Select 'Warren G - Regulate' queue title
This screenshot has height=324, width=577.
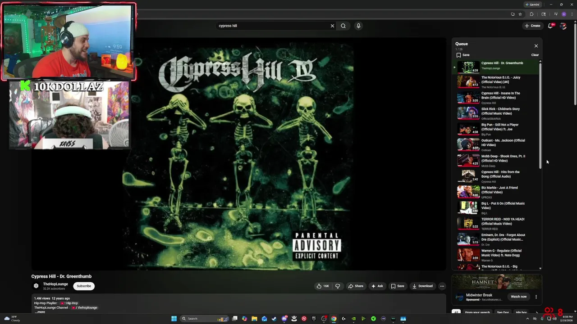pos(501,253)
